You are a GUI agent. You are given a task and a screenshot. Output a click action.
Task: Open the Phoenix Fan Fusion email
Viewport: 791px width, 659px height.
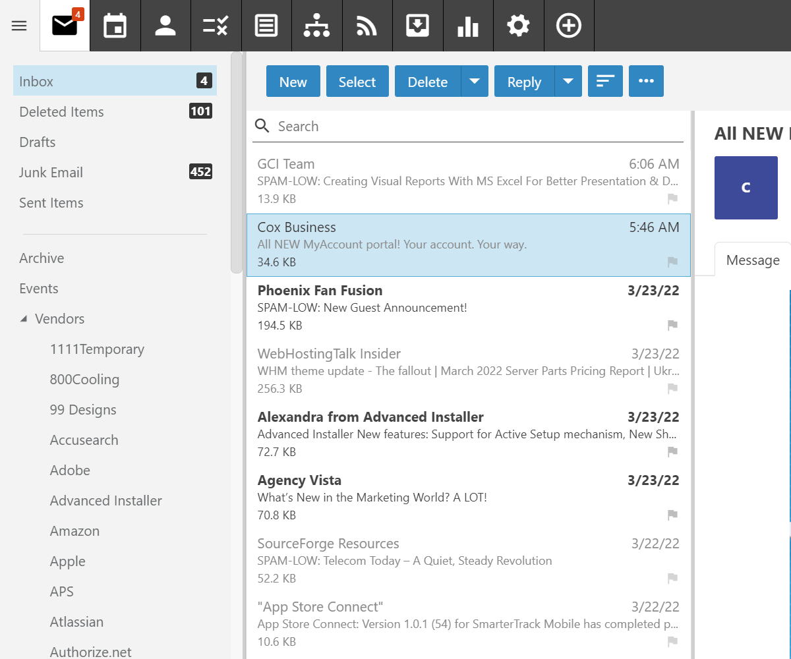[x=468, y=308]
